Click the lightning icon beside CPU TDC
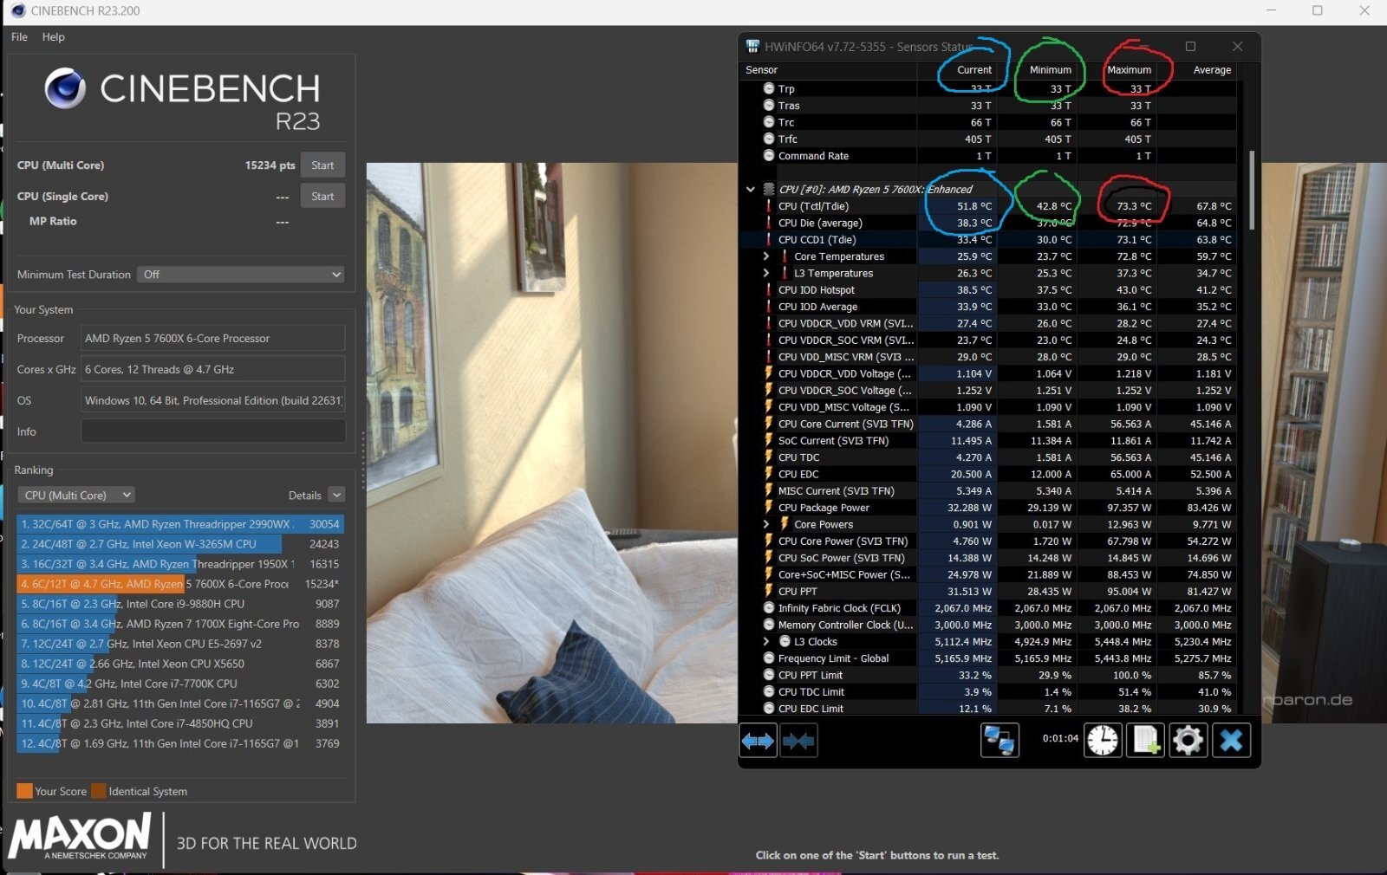The image size is (1387, 875). (768, 457)
